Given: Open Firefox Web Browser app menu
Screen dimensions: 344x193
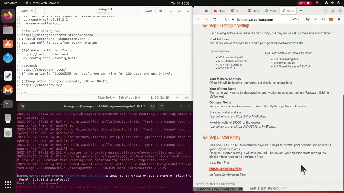Looking at the screenshot, I should click(x=42, y=3).
